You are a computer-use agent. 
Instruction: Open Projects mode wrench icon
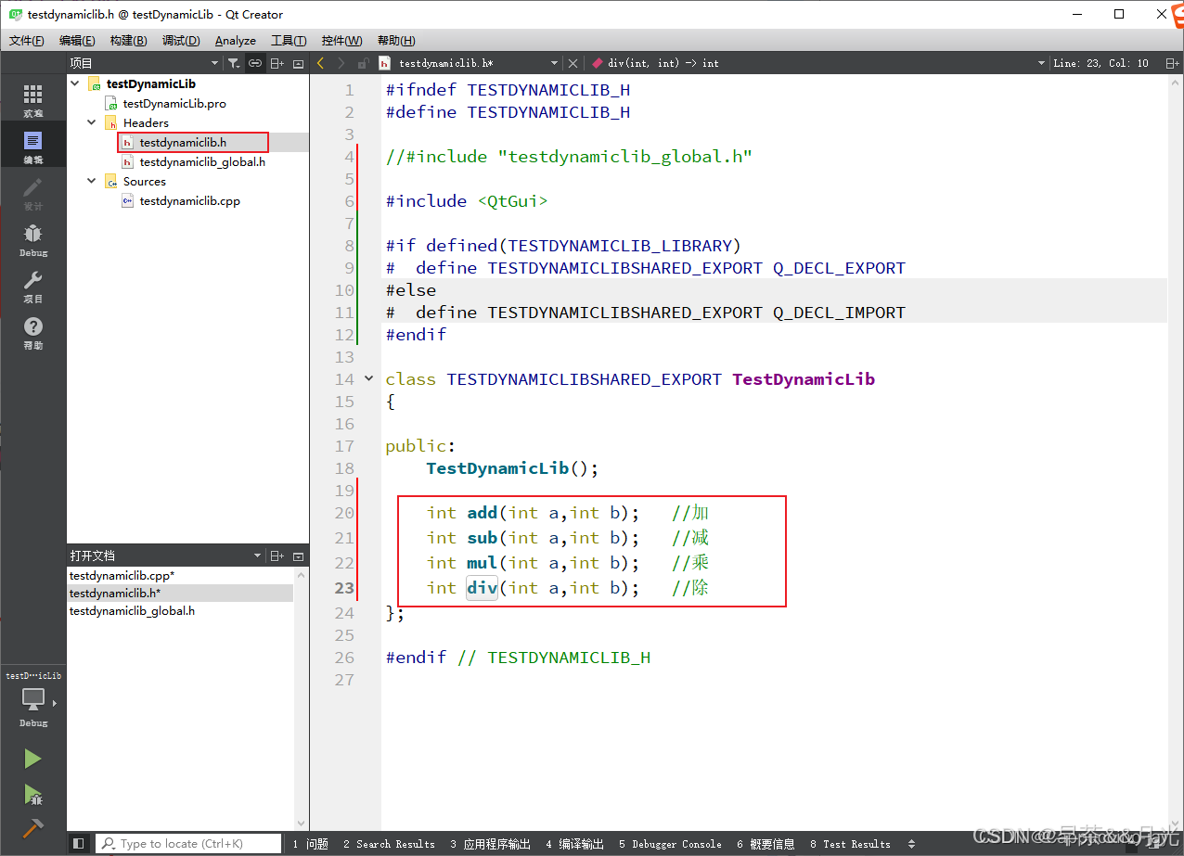(32, 285)
